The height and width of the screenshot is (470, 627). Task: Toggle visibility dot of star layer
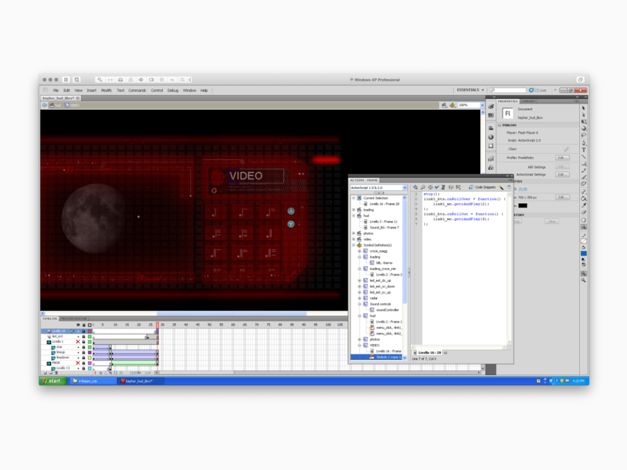pos(78,348)
